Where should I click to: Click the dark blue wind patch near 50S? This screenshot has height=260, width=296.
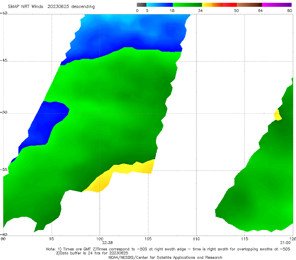(45, 125)
